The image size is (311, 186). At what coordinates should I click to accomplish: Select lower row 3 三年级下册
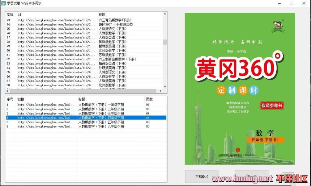[x=86, y=113]
